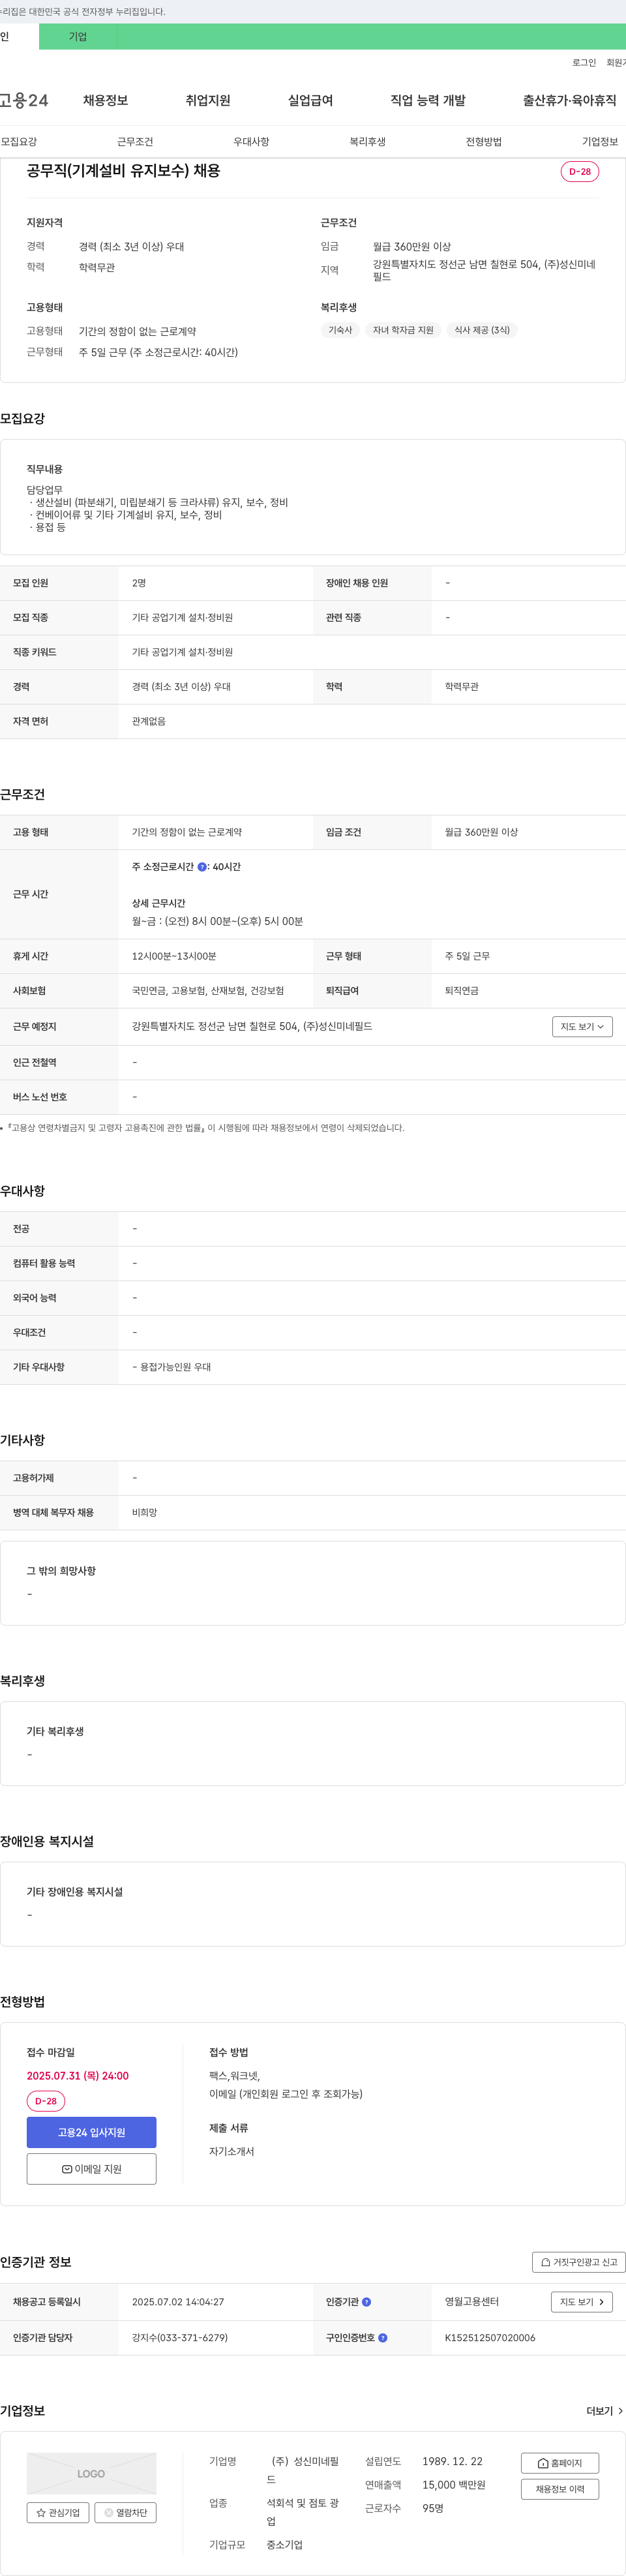Viewport: 626px width, 2576px height.
Task: Click the D-28 badge in the job header
Action: pos(580,171)
